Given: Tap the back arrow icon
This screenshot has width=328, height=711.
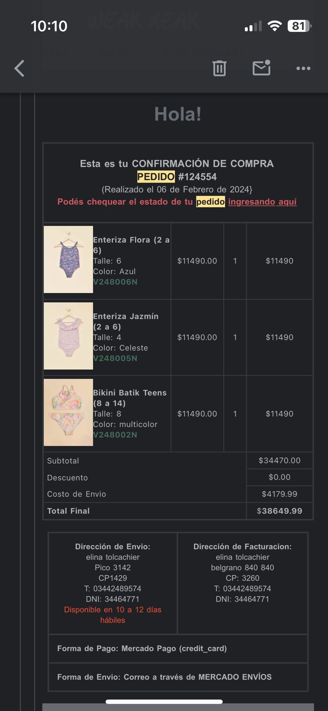Looking at the screenshot, I should click(20, 68).
